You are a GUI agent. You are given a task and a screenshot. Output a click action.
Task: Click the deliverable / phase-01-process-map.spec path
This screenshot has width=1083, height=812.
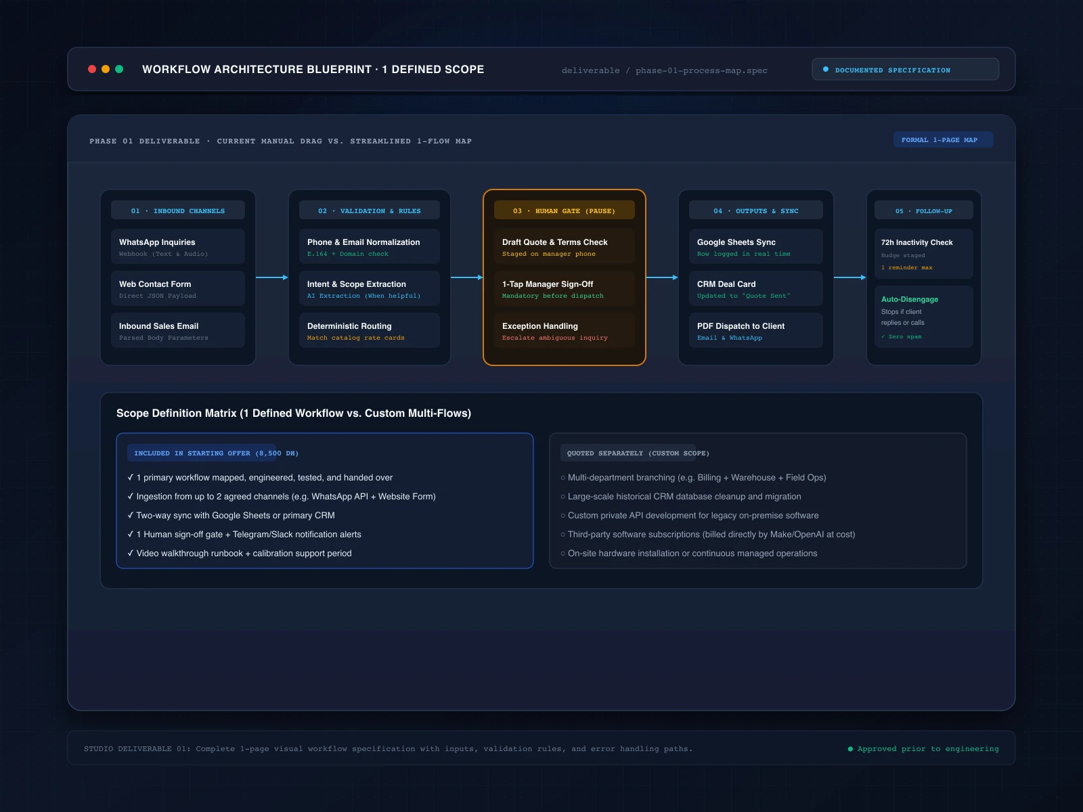coord(665,70)
